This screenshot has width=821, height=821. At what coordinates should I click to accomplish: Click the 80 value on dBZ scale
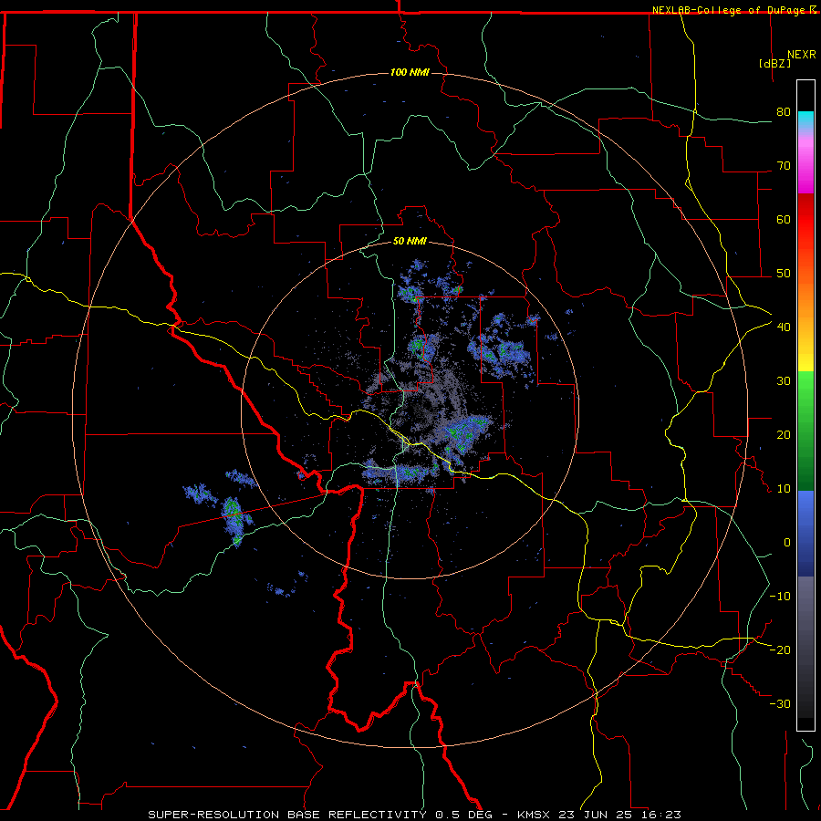point(784,112)
